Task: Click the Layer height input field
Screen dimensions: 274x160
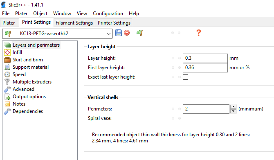Action: [x=205, y=58]
